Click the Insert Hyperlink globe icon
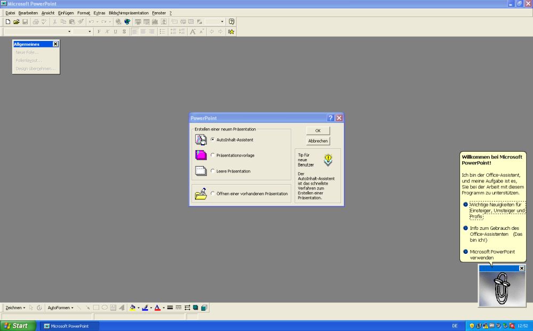Image resolution: width=533 pixels, height=331 pixels. [118, 22]
